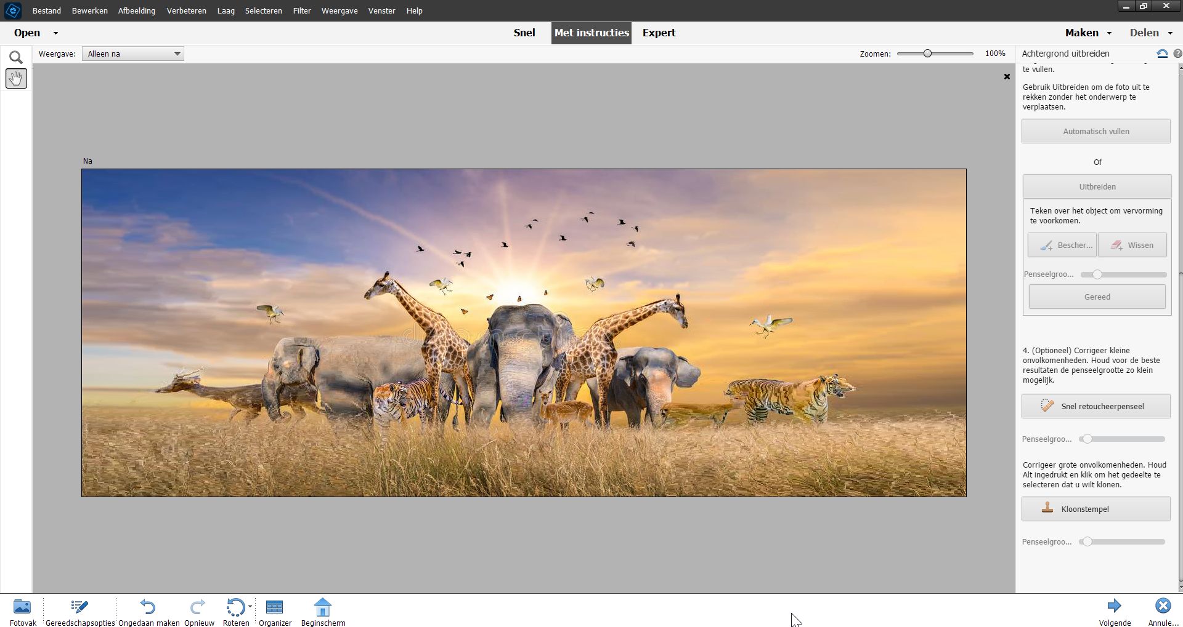
Task: Open the Filter menu
Action: coord(302,10)
